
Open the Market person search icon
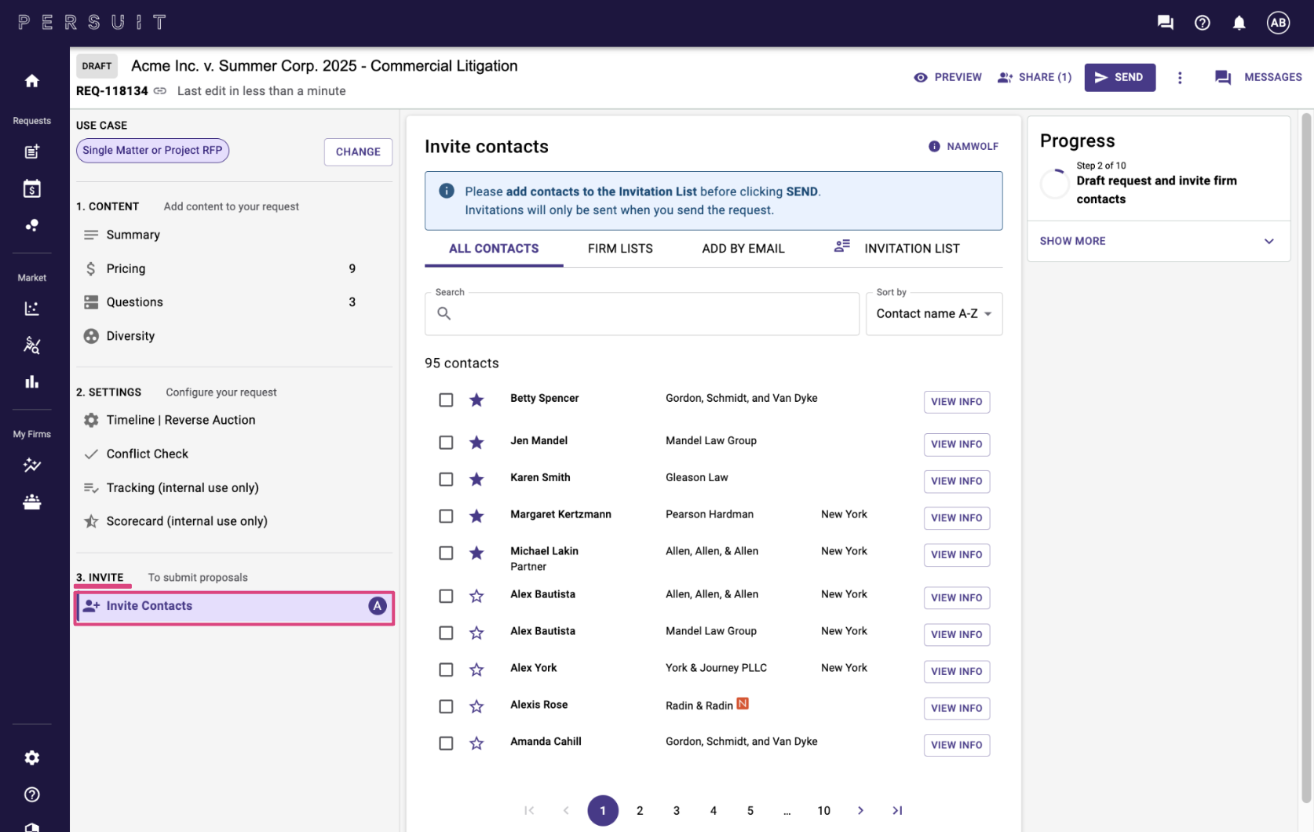tap(31, 345)
